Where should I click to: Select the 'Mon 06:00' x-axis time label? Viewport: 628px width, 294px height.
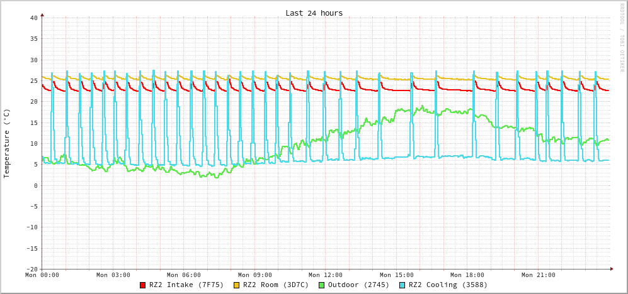(x=184, y=275)
